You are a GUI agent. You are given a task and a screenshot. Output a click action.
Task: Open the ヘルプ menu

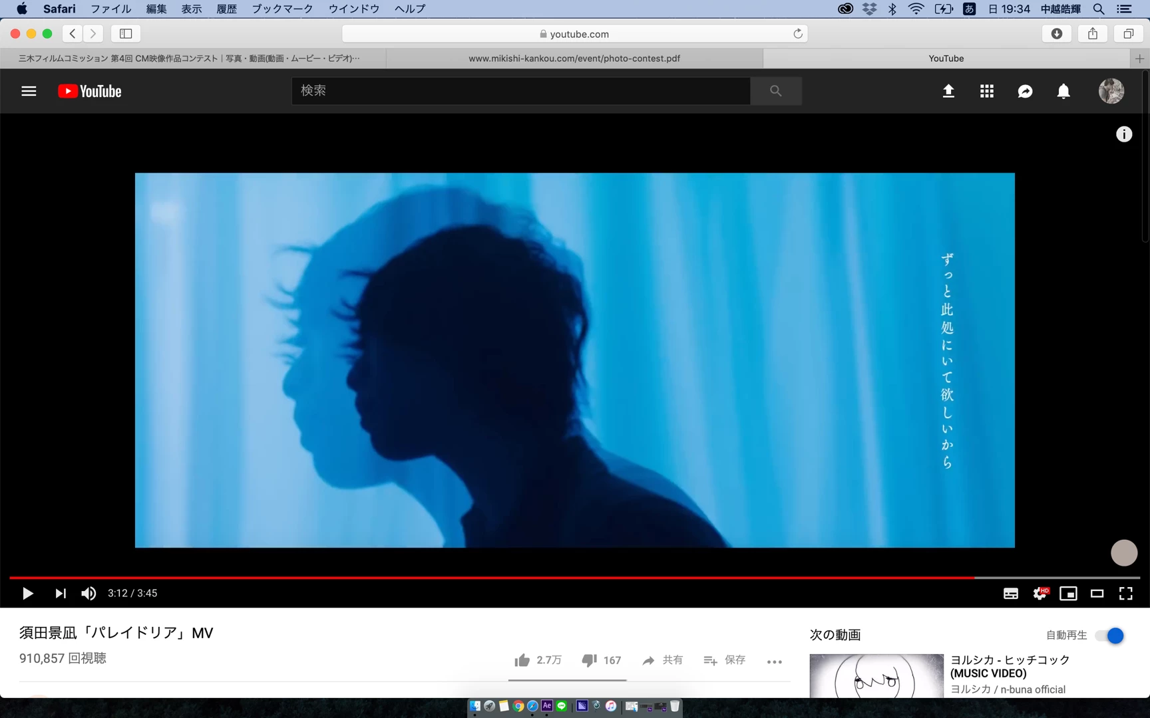[410, 9]
